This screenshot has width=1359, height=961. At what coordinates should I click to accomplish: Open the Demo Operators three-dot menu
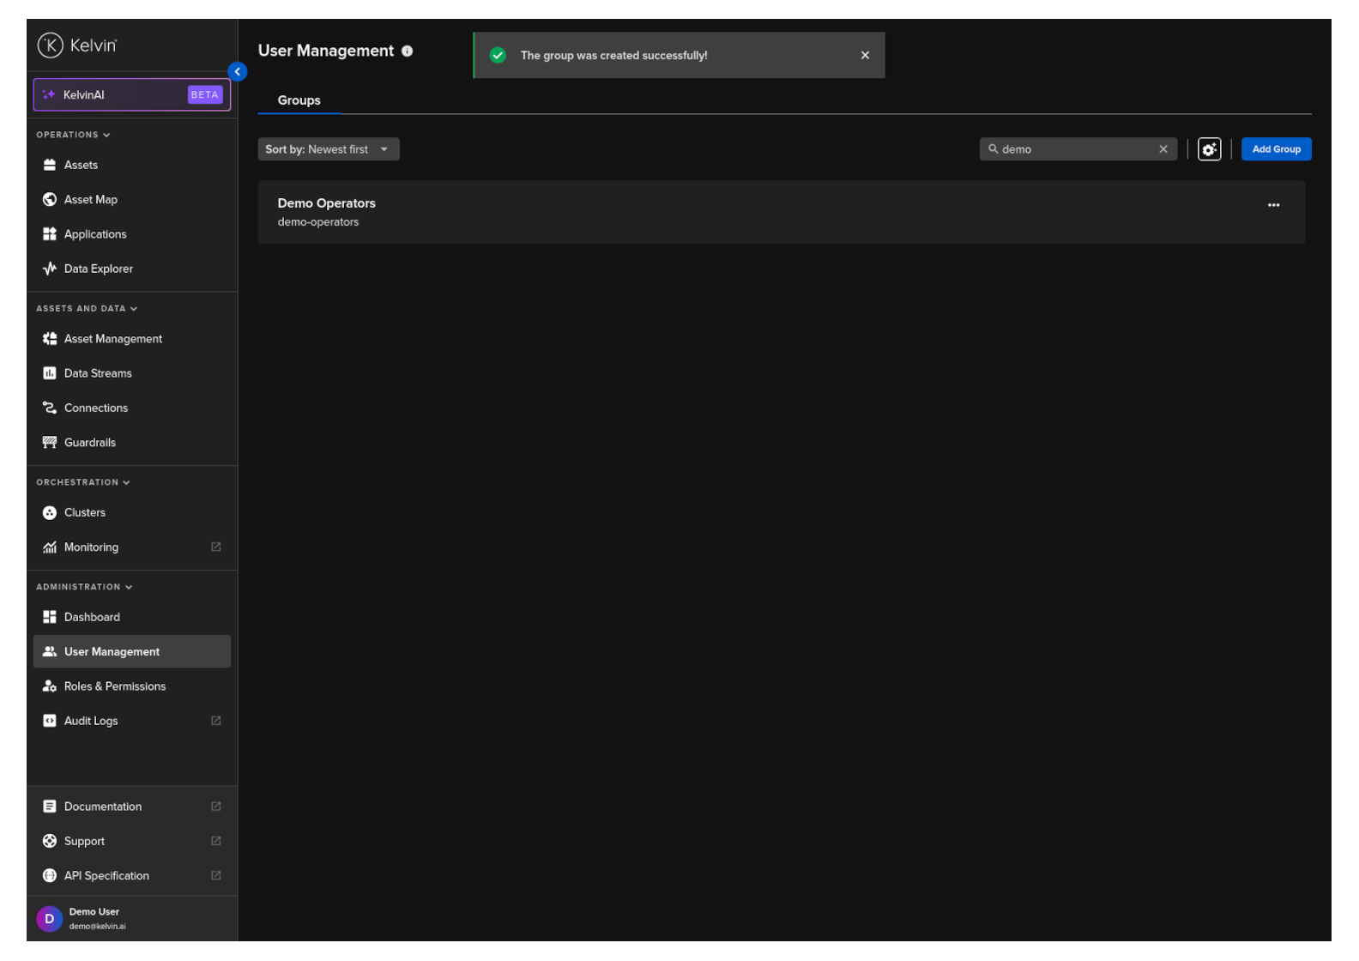point(1273,205)
